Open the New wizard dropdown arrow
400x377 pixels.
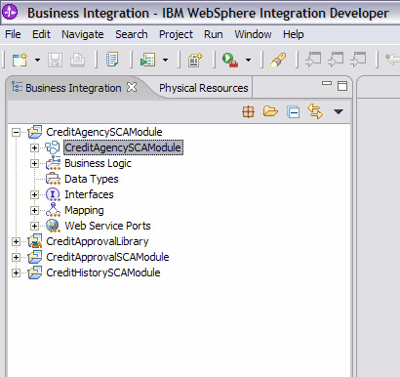(37, 60)
